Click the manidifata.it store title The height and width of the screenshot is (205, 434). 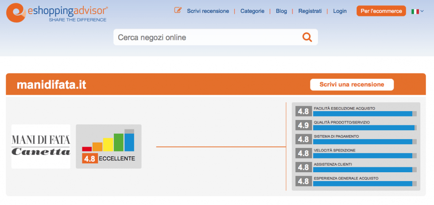[51, 85]
